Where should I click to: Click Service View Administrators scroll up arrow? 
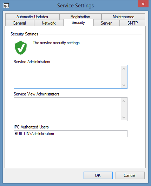124,101
